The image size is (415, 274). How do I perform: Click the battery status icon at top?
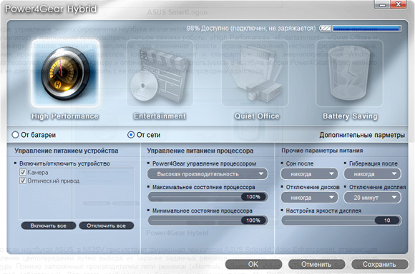click(x=325, y=29)
